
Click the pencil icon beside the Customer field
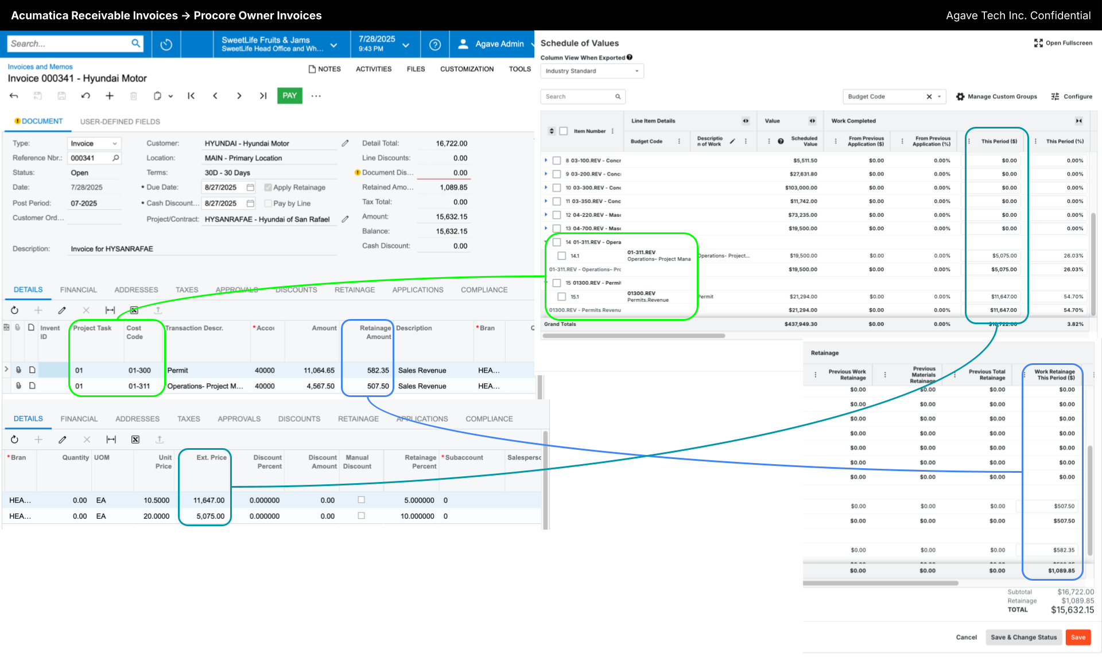tap(345, 143)
